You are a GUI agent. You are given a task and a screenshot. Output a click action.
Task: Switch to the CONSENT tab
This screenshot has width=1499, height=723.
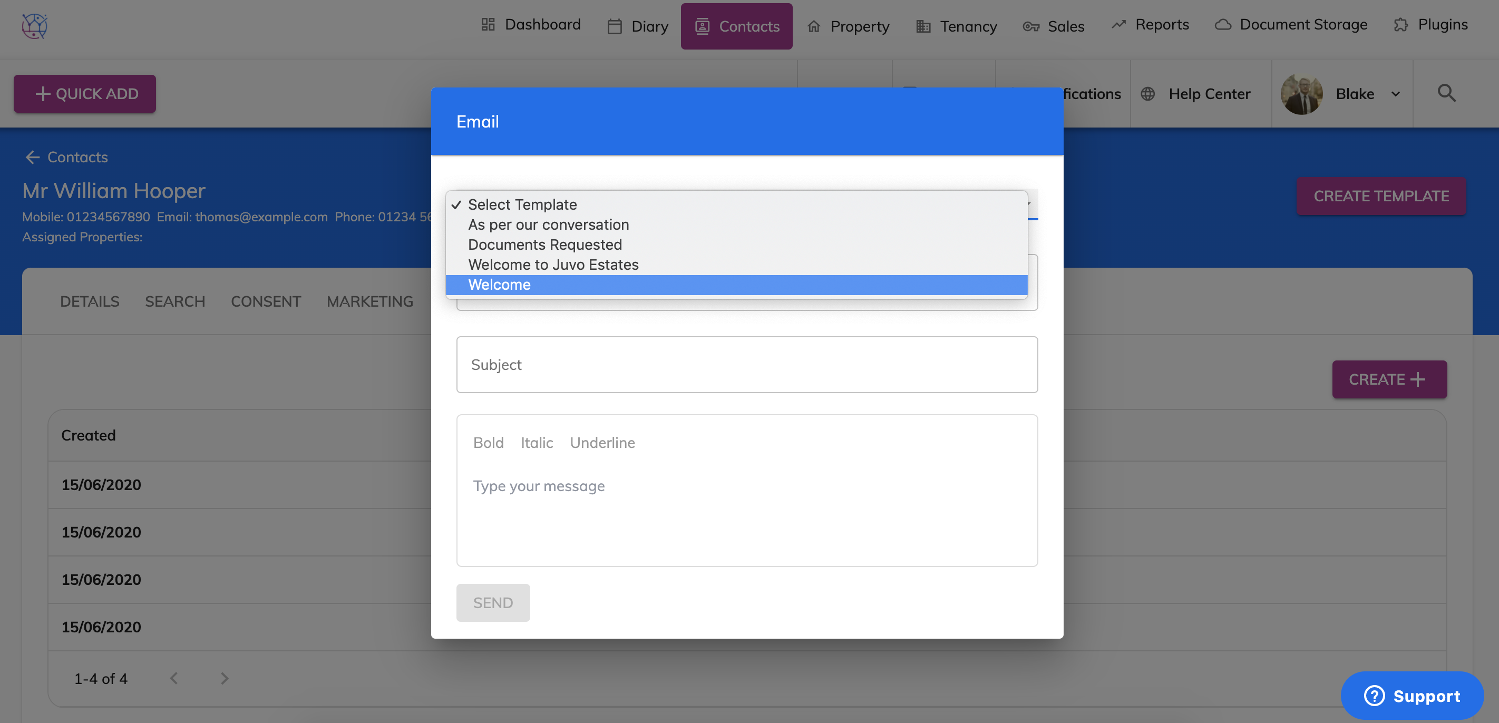(x=265, y=301)
